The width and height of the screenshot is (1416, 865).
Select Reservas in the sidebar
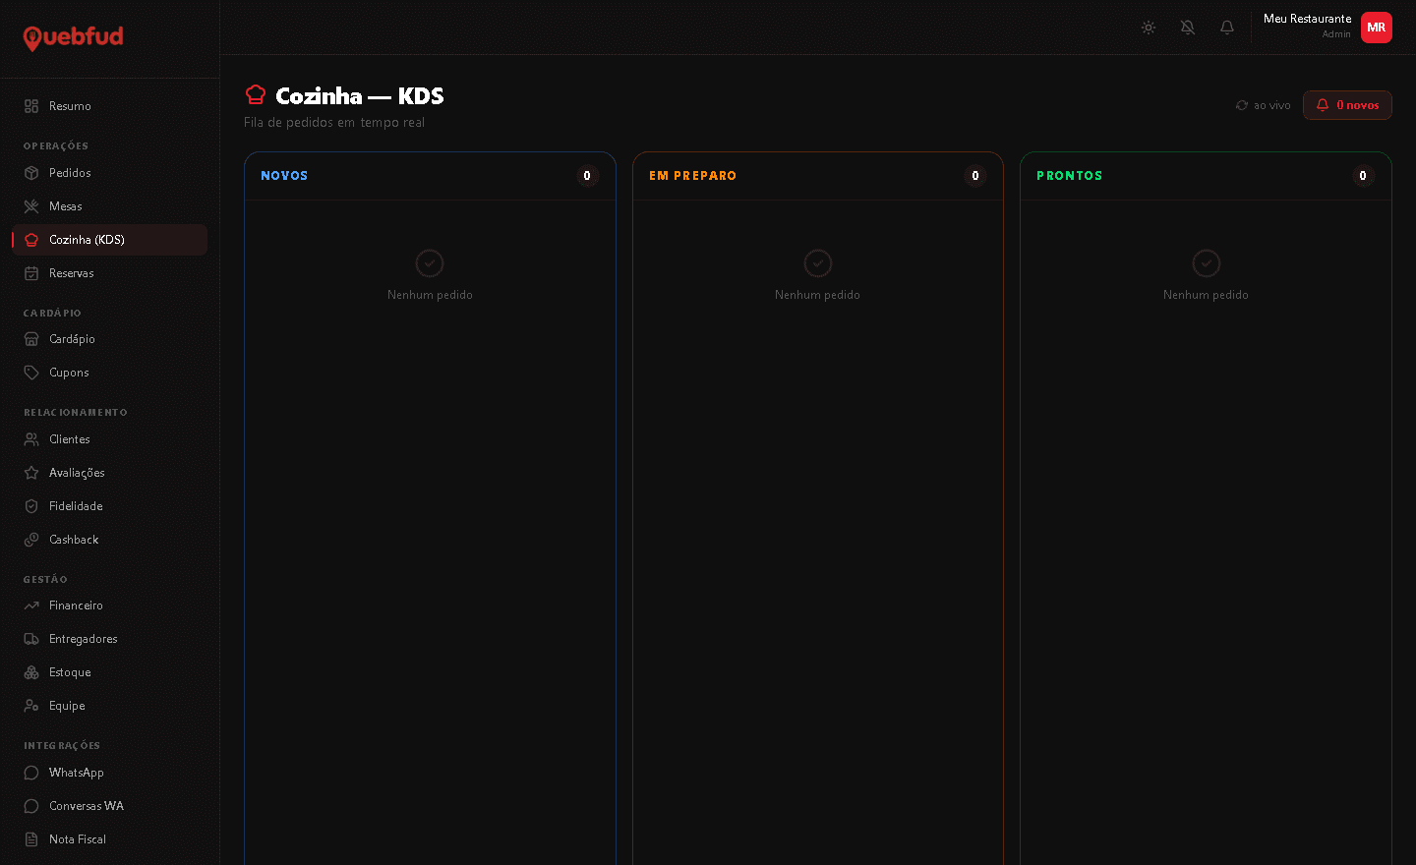(x=109, y=273)
